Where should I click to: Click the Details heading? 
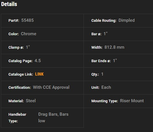pyautogui.click(x=9, y=4)
